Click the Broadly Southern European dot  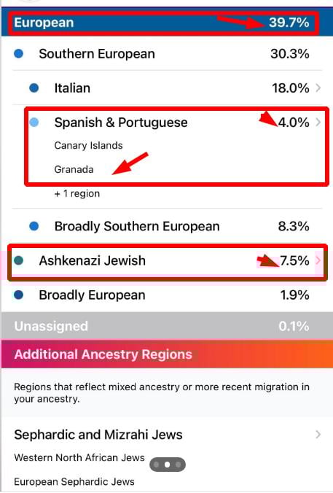[x=34, y=226]
